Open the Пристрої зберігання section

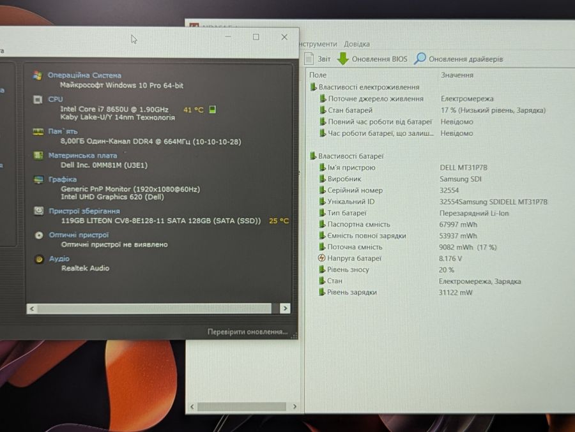pos(84,211)
